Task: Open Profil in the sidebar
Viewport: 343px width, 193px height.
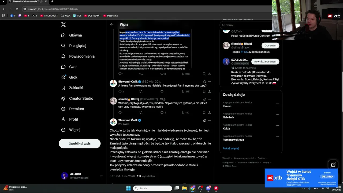Action: [x=69, y=119]
